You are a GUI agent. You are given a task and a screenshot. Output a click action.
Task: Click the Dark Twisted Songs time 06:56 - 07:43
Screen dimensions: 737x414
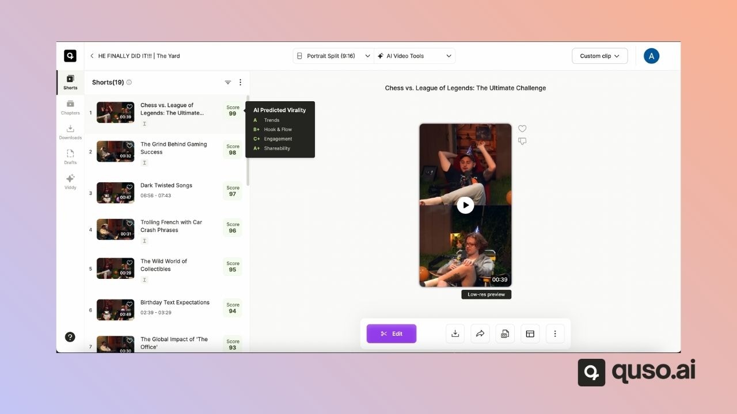pyautogui.click(x=155, y=195)
